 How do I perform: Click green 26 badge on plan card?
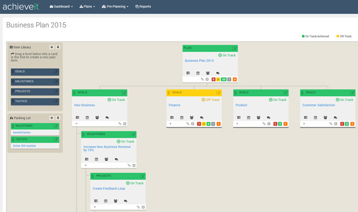click(x=224, y=79)
